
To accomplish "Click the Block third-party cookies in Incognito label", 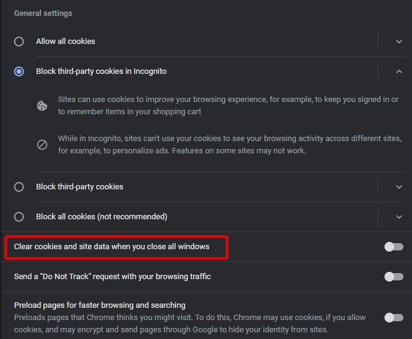I will (101, 71).
